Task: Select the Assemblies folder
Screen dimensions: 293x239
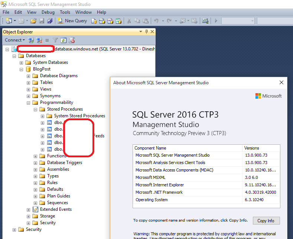Action: point(58,169)
